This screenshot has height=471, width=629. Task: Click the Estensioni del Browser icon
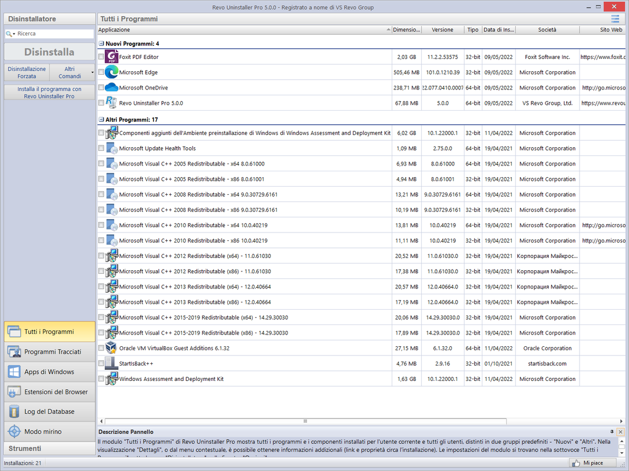14,392
